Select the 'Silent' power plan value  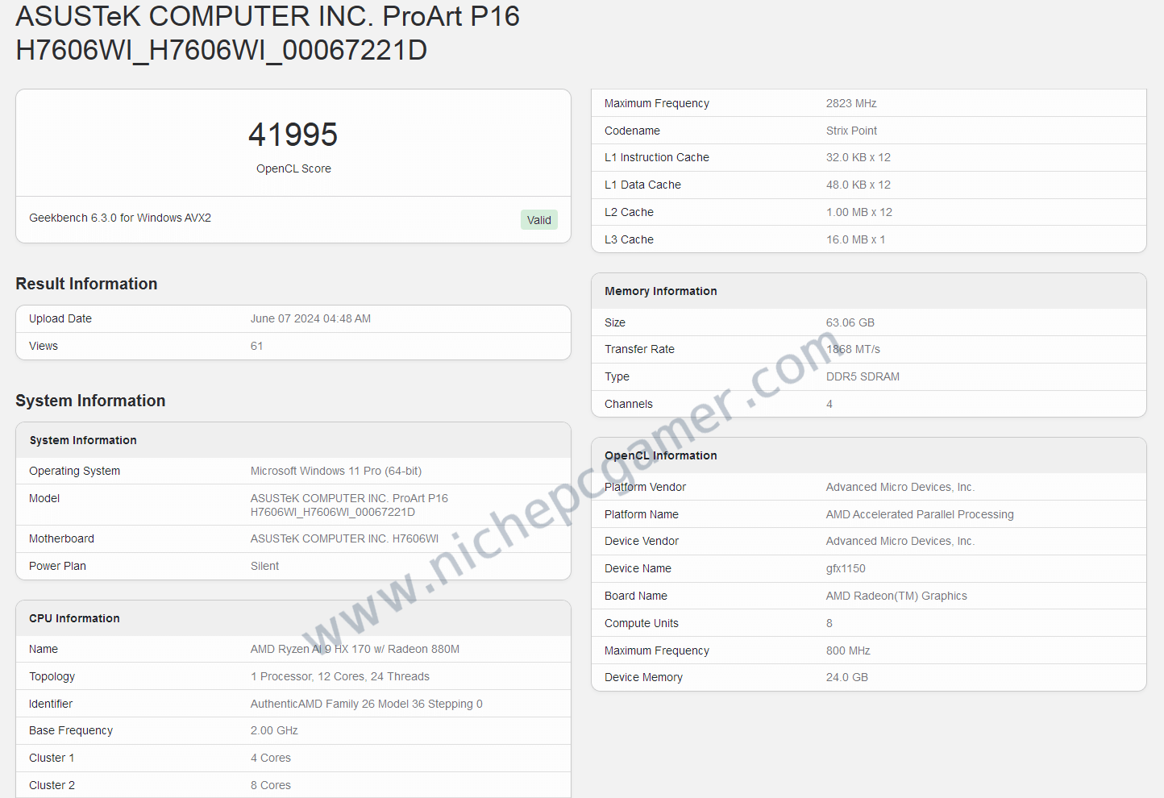click(264, 566)
